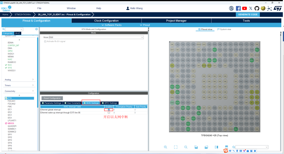Click the GENERATE CODE button
This screenshot has height=154, width=284.
click(248, 14)
